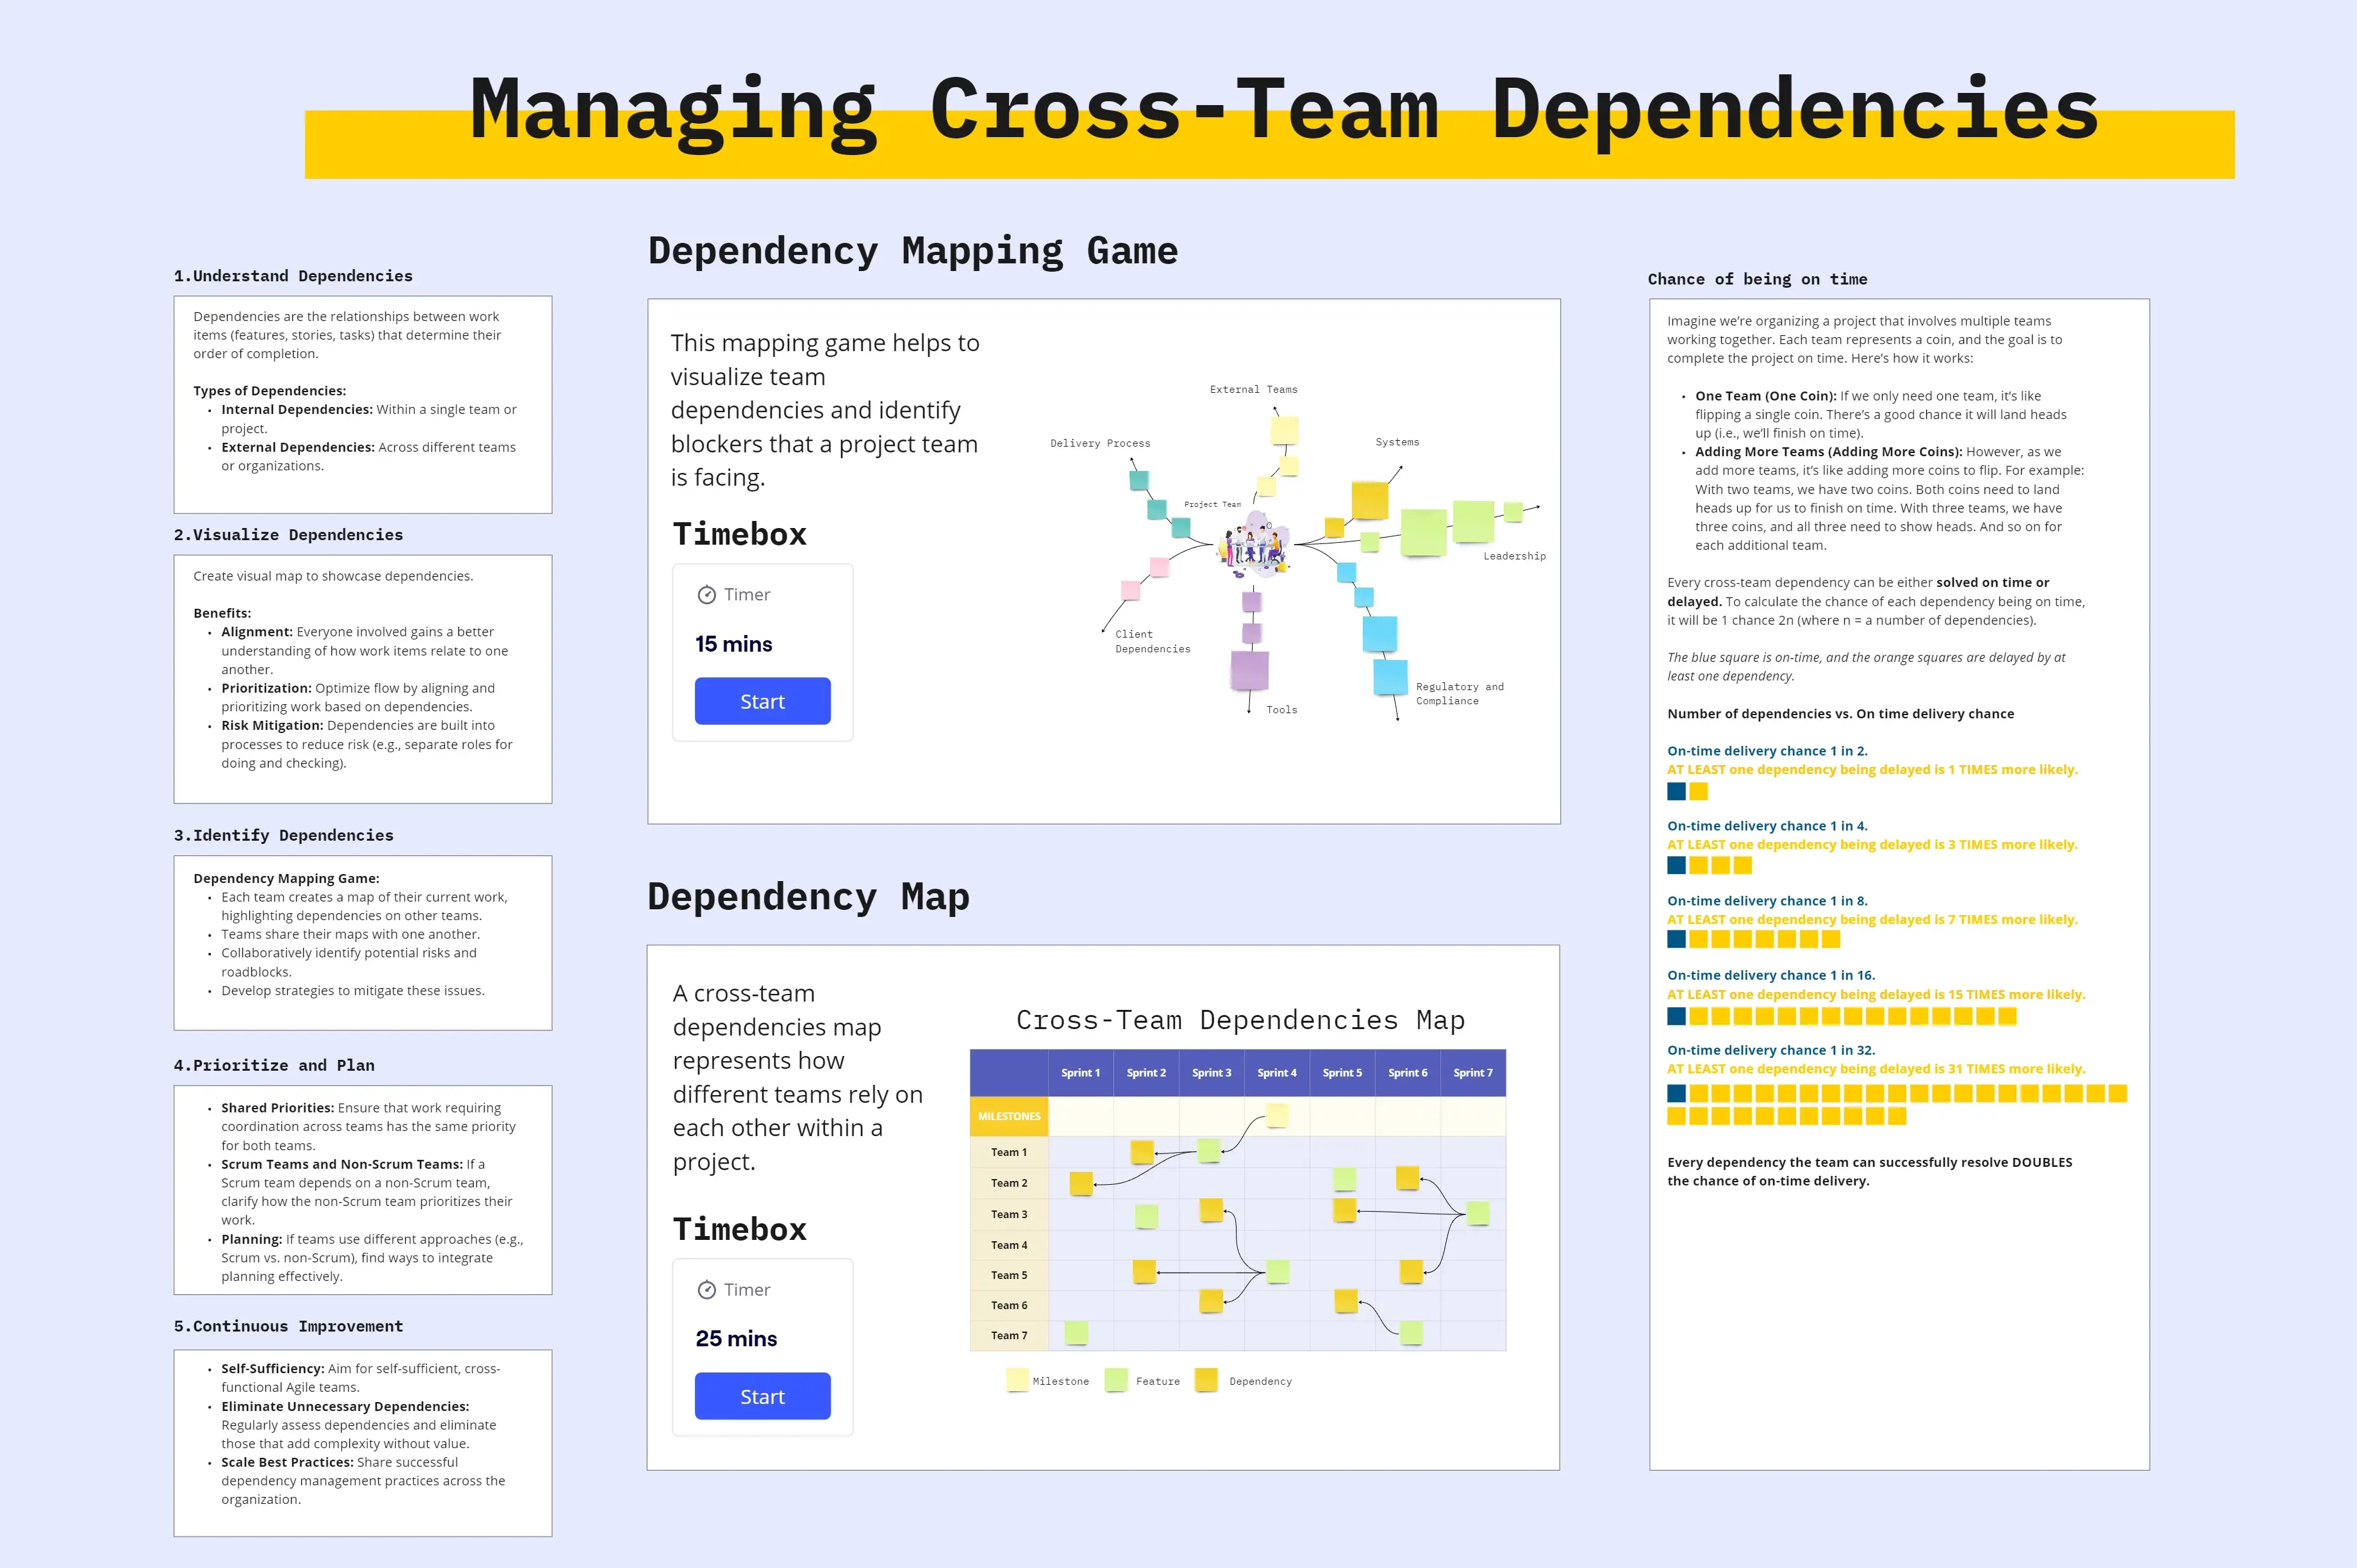Select Team 5's green sticky in Sprint 4
Image resolution: width=2357 pixels, height=1568 pixels.
click(1278, 1272)
